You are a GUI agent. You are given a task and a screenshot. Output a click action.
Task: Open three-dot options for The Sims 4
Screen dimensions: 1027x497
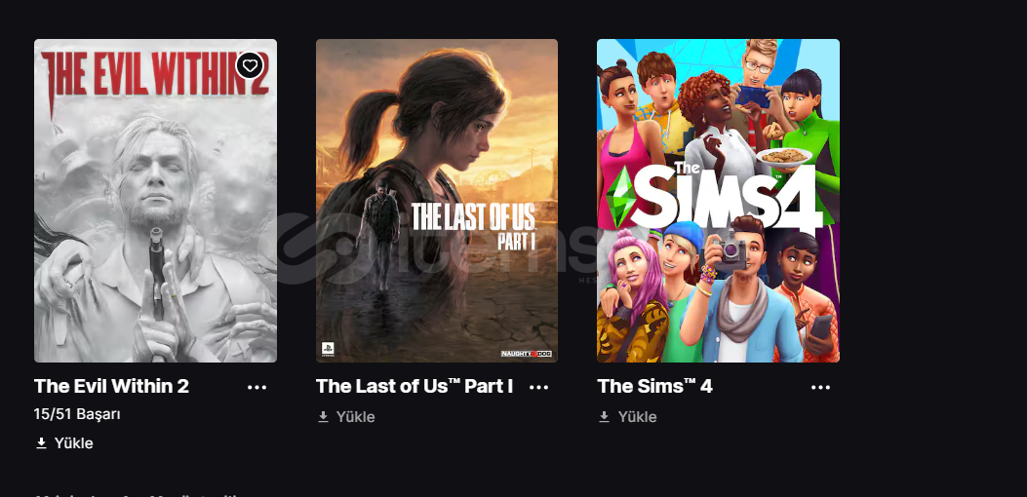click(820, 387)
